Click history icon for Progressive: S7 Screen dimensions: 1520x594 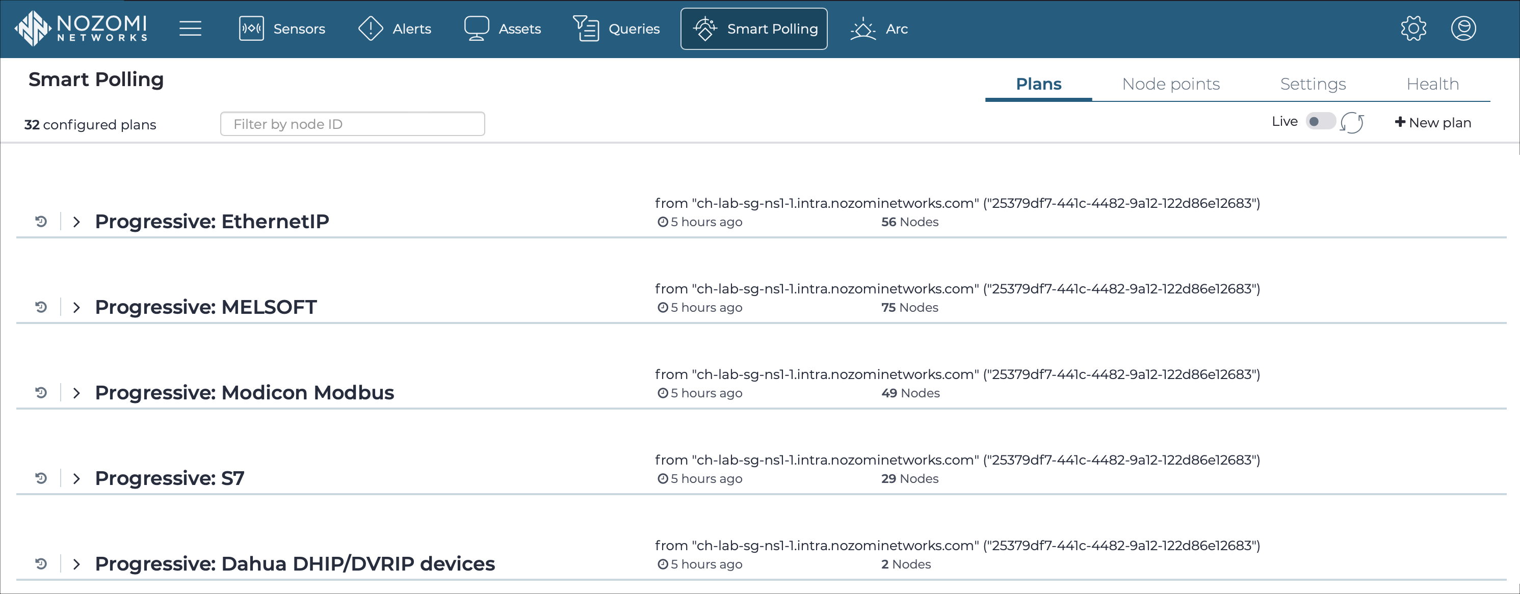41,478
